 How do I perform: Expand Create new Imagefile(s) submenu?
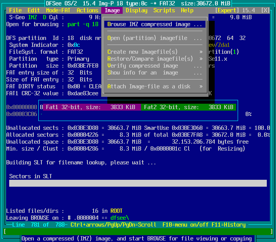(154, 52)
